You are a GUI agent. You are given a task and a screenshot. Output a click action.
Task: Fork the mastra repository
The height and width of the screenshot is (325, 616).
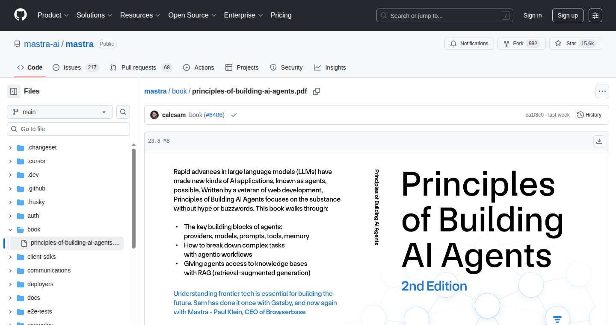(521, 44)
